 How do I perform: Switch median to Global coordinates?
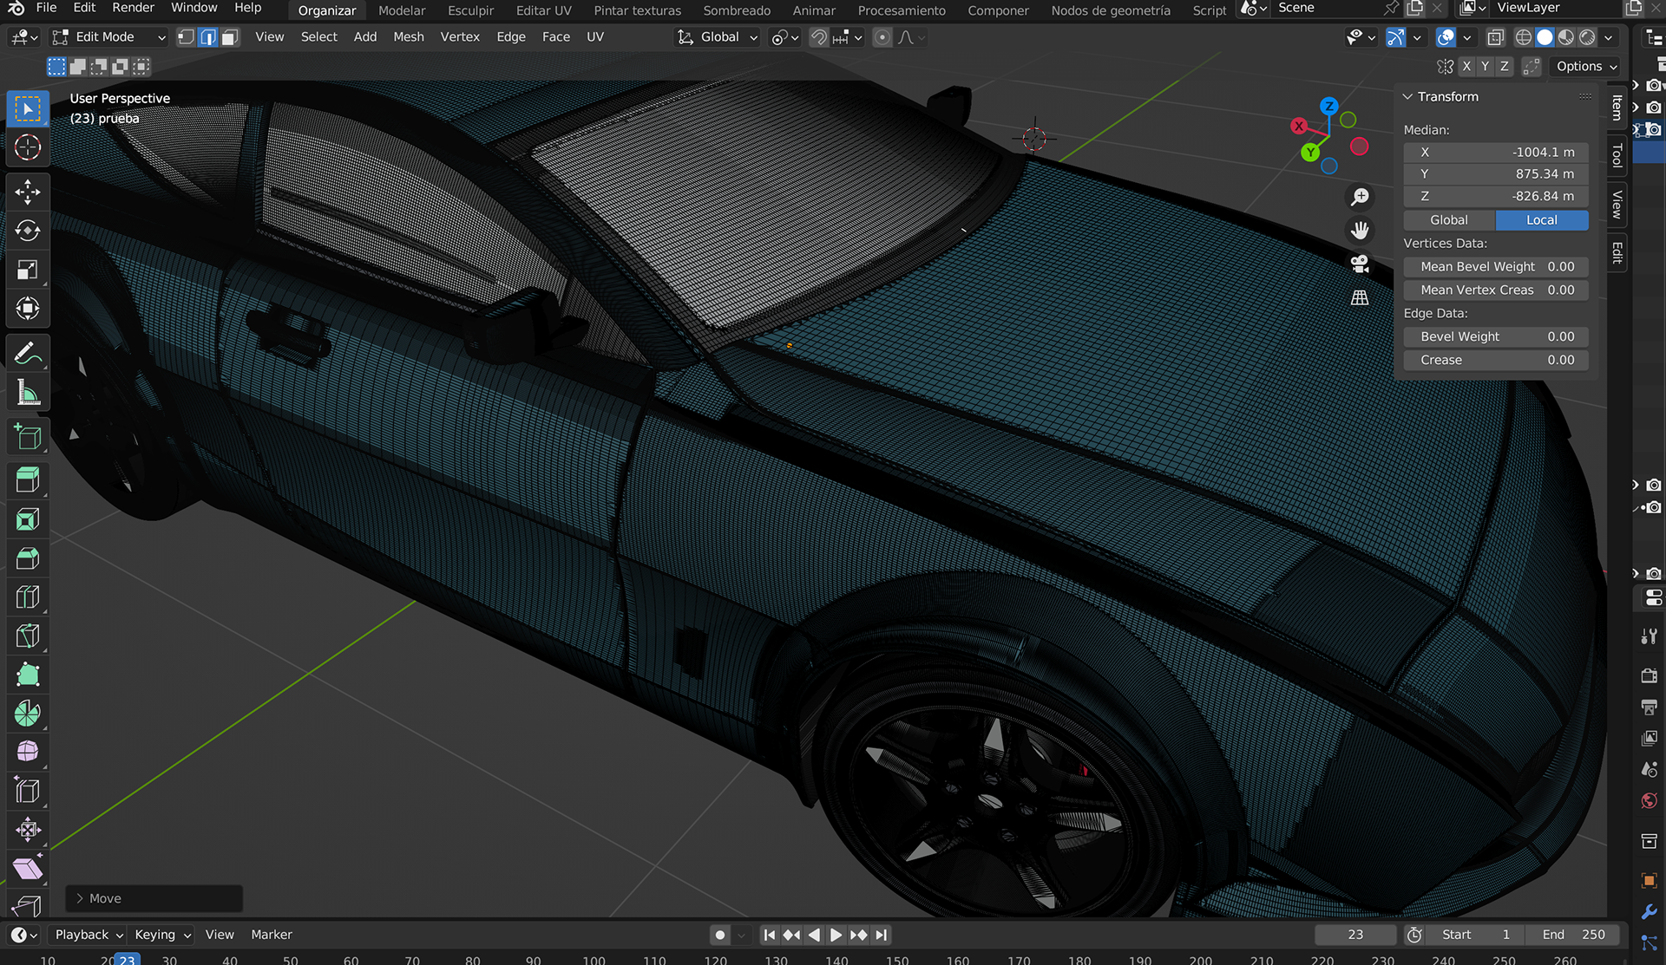(x=1448, y=220)
